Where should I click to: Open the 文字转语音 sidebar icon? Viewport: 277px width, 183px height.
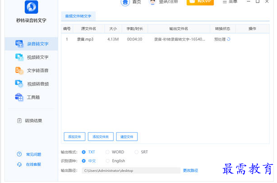pos(19,70)
